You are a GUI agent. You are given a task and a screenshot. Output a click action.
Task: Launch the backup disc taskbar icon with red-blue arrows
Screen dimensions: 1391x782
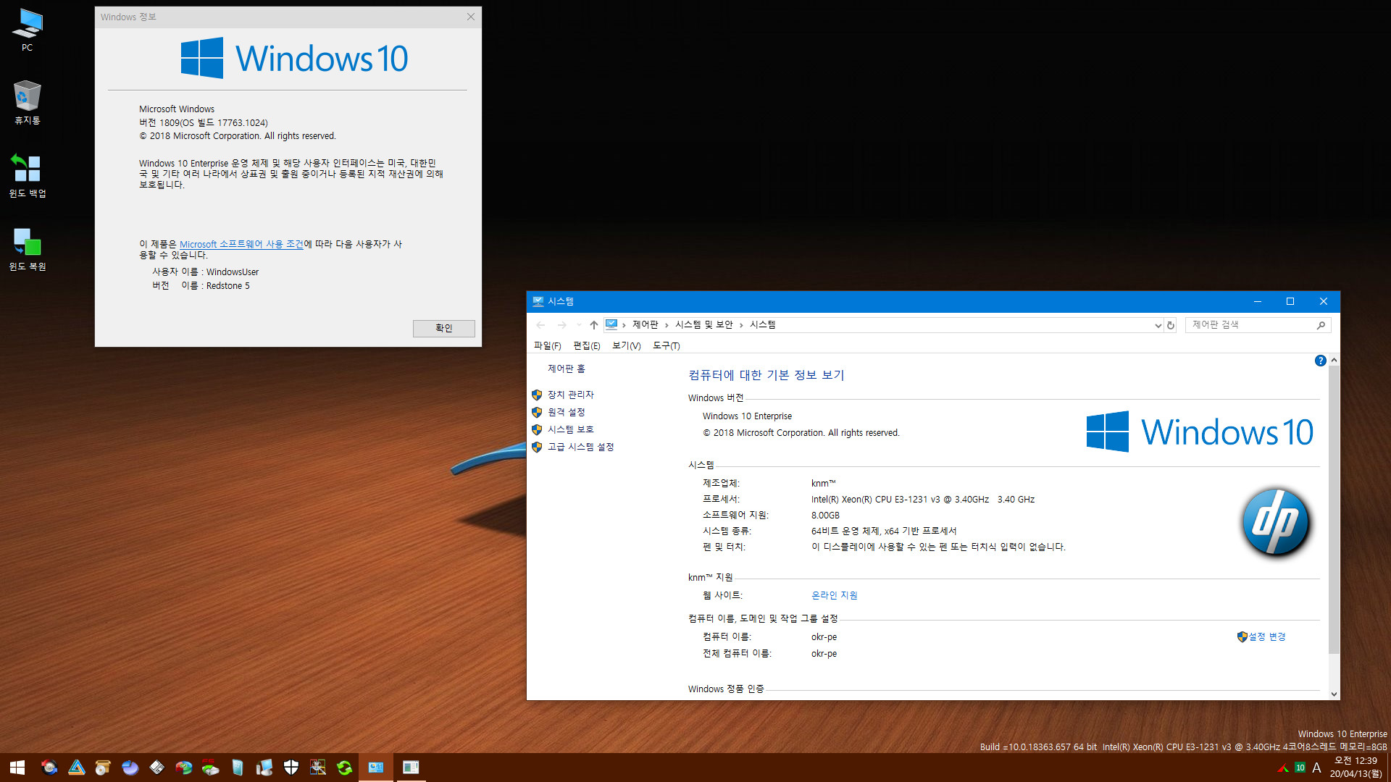pos(49,768)
